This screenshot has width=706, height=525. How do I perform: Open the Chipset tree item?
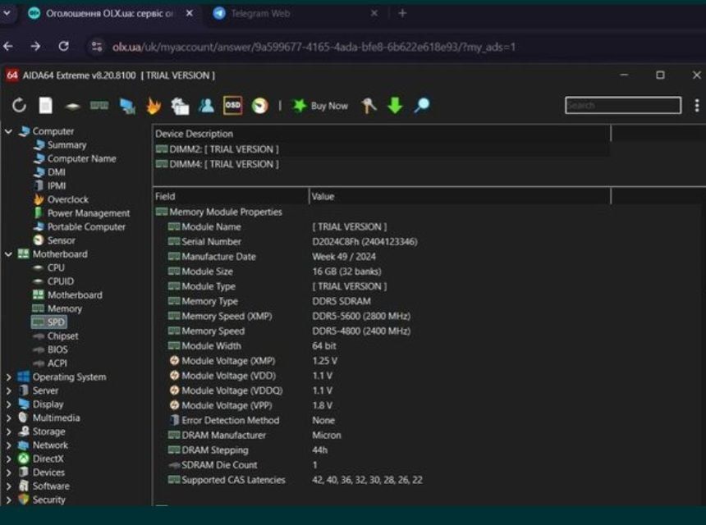(x=55, y=336)
